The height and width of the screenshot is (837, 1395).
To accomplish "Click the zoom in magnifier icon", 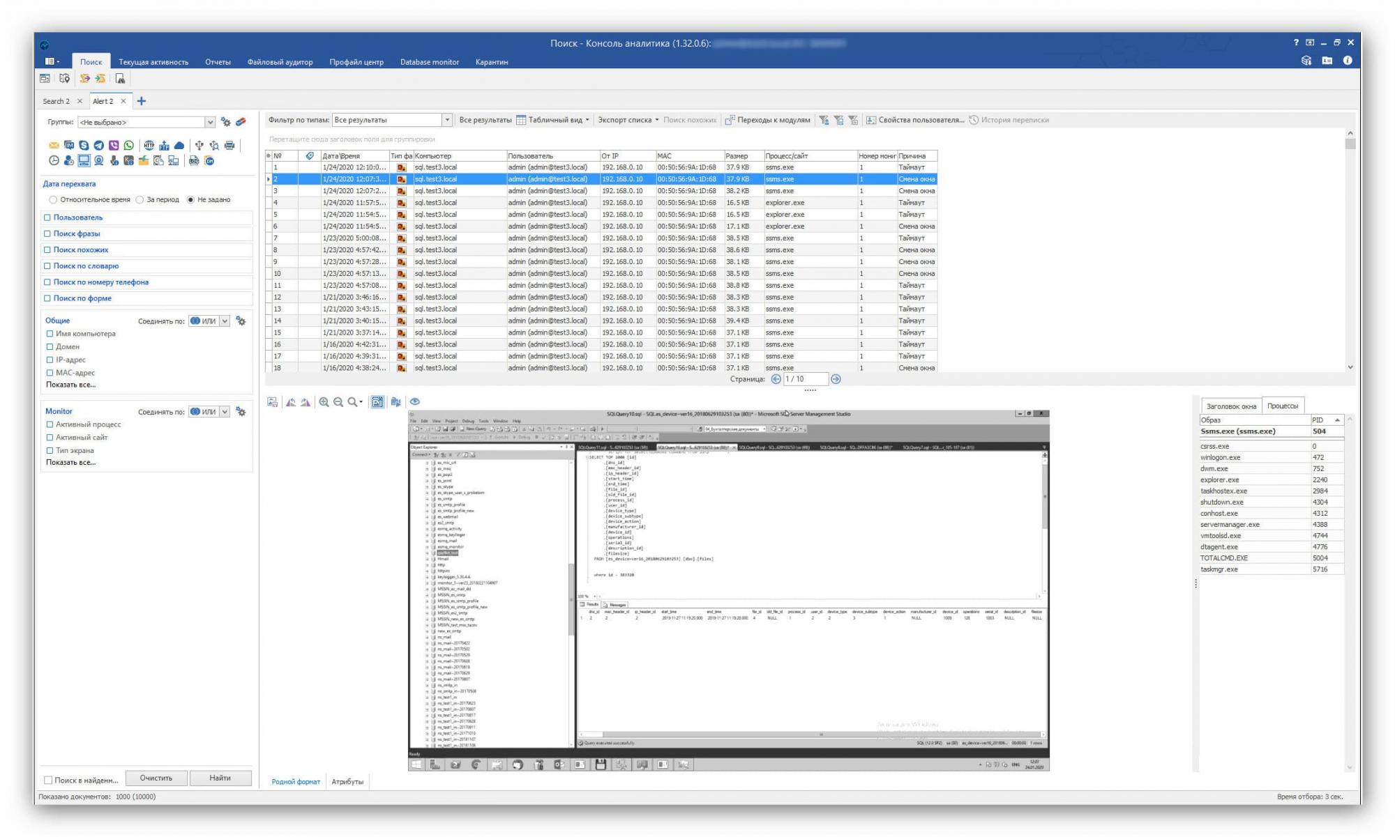I will pos(324,402).
